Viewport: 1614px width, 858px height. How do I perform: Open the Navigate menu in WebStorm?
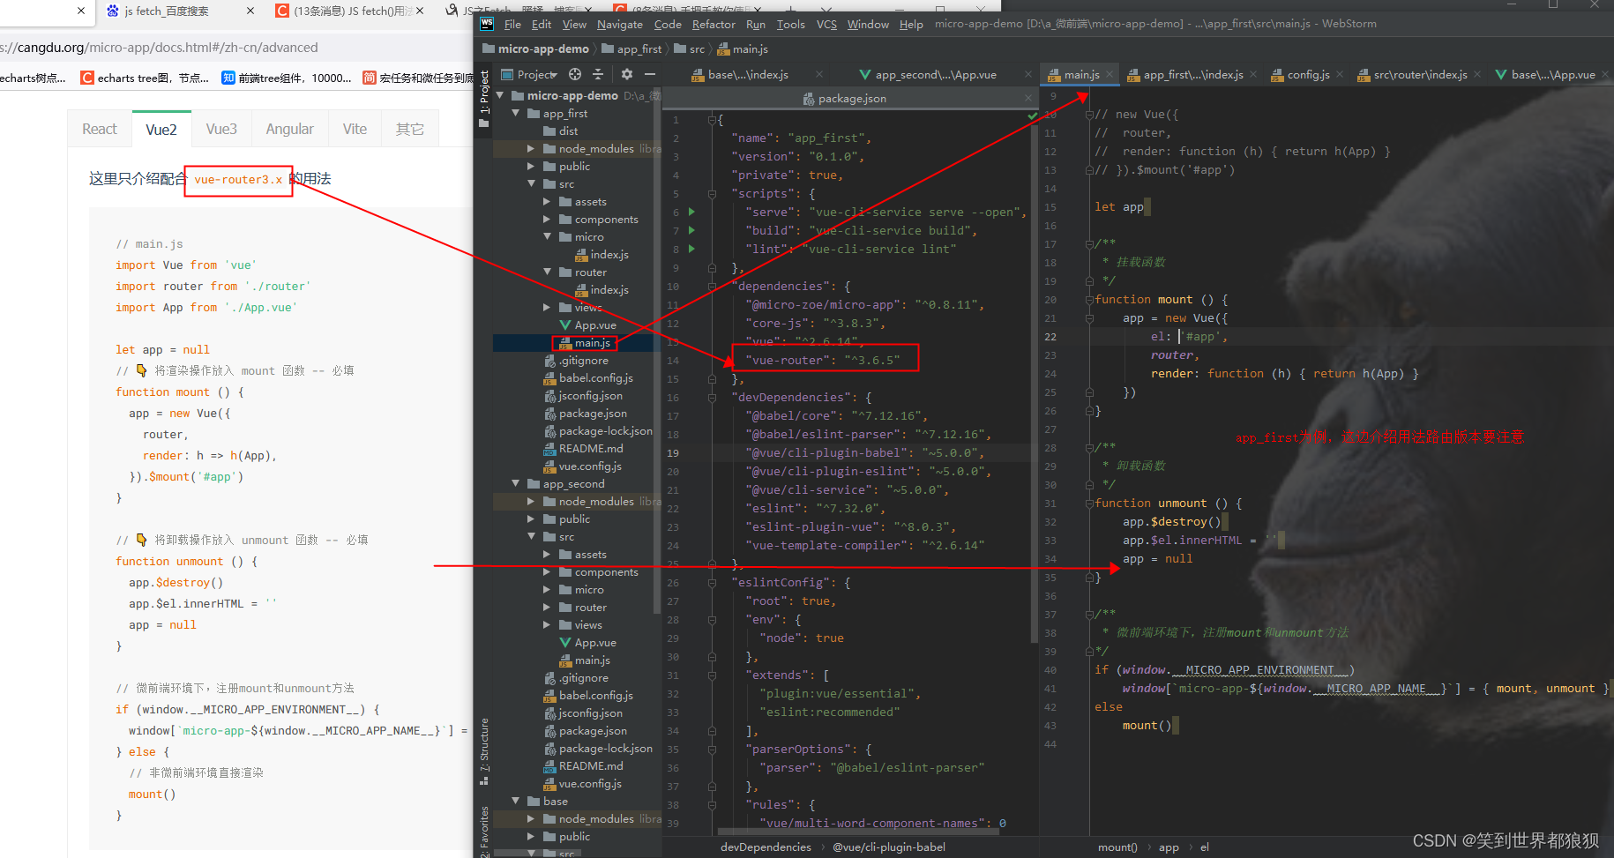pyautogui.click(x=620, y=25)
